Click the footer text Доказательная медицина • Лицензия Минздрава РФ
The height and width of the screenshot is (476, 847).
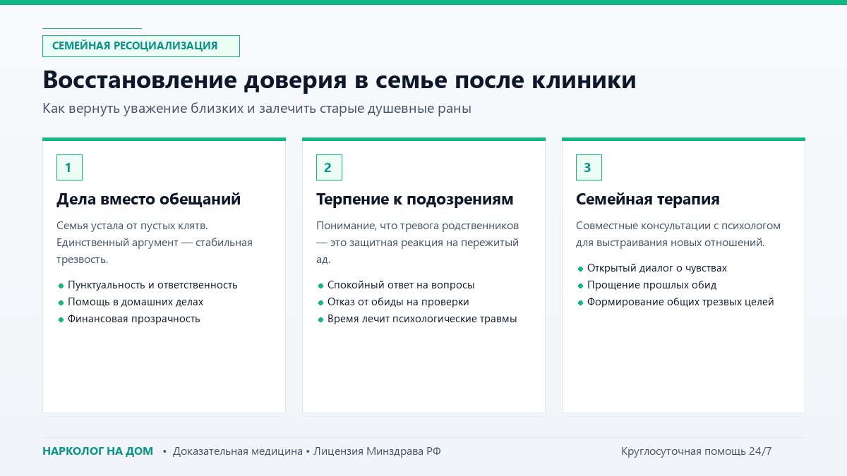tap(307, 451)
